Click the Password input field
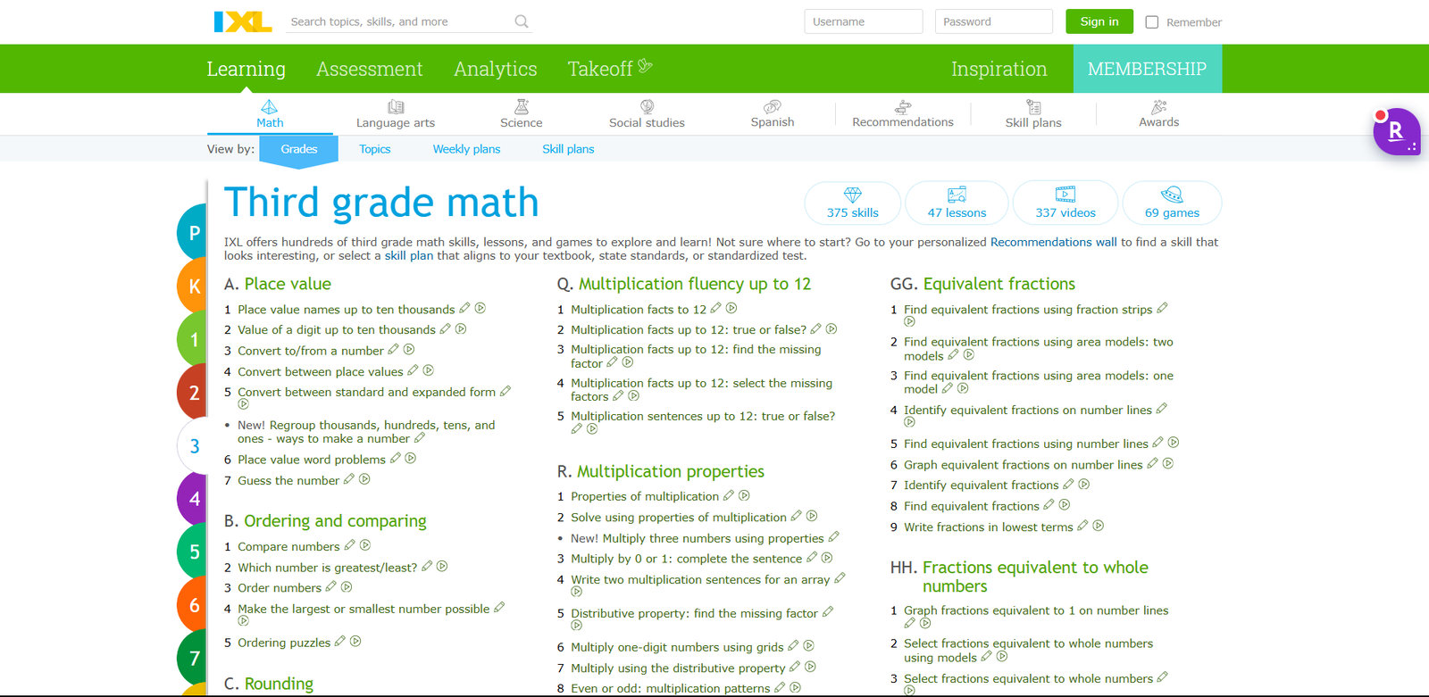The width and height of the screenshot is (1429, 697). 994,21
